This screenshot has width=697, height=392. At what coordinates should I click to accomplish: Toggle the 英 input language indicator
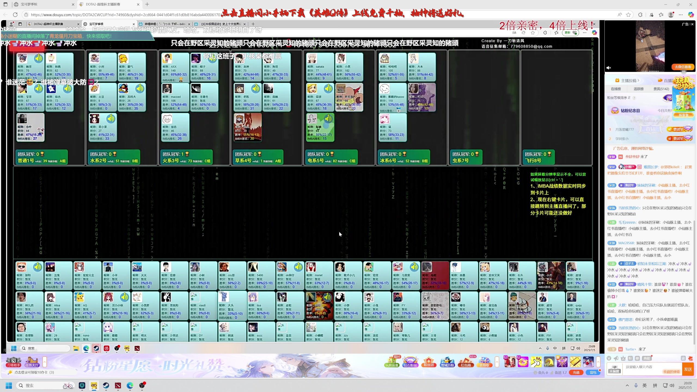(x=644, y=385)
